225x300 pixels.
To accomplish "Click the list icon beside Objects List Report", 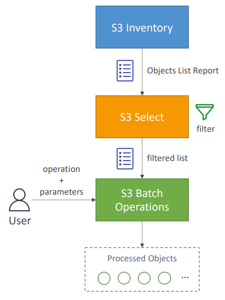I will [x=125, y=71].
